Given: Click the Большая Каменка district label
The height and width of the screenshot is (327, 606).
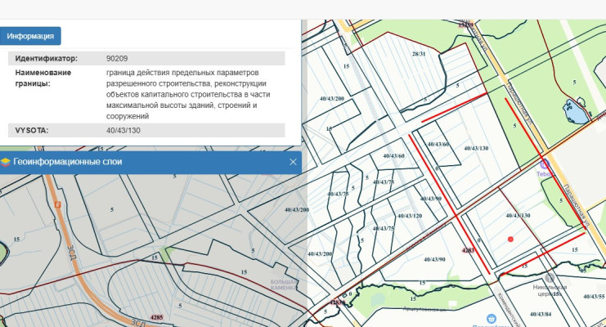Looking at the screenshot, I should (281, 288).
